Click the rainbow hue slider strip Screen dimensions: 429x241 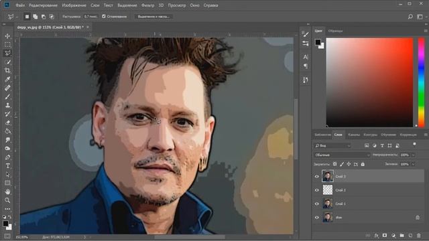422,82
